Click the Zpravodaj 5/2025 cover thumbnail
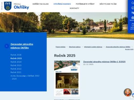Viewport: 134px width, 100px height. pos(67,78)
